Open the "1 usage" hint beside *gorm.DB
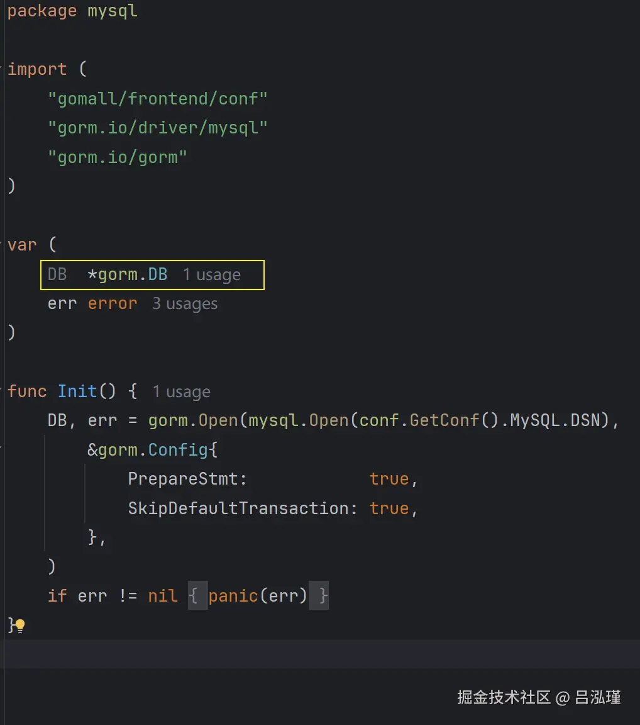The height and width of the screenshot is (725, 640). click(211, 275)
